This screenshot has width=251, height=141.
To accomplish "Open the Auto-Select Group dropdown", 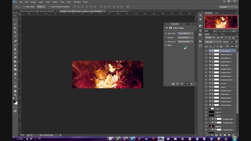I will pyautogui.click(x=41, y=7).
